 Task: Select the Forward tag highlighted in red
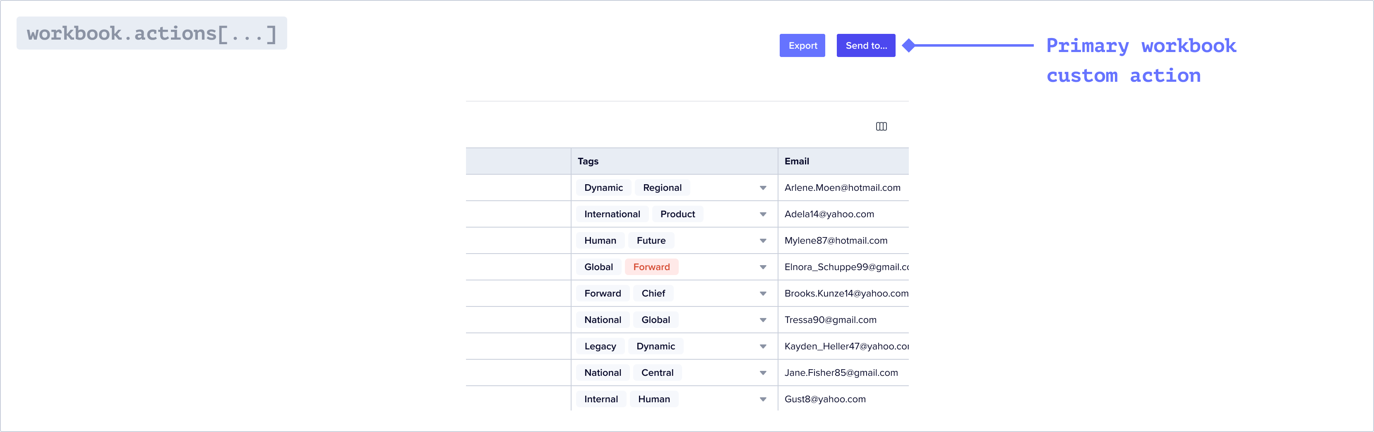[x=651, y=266]
